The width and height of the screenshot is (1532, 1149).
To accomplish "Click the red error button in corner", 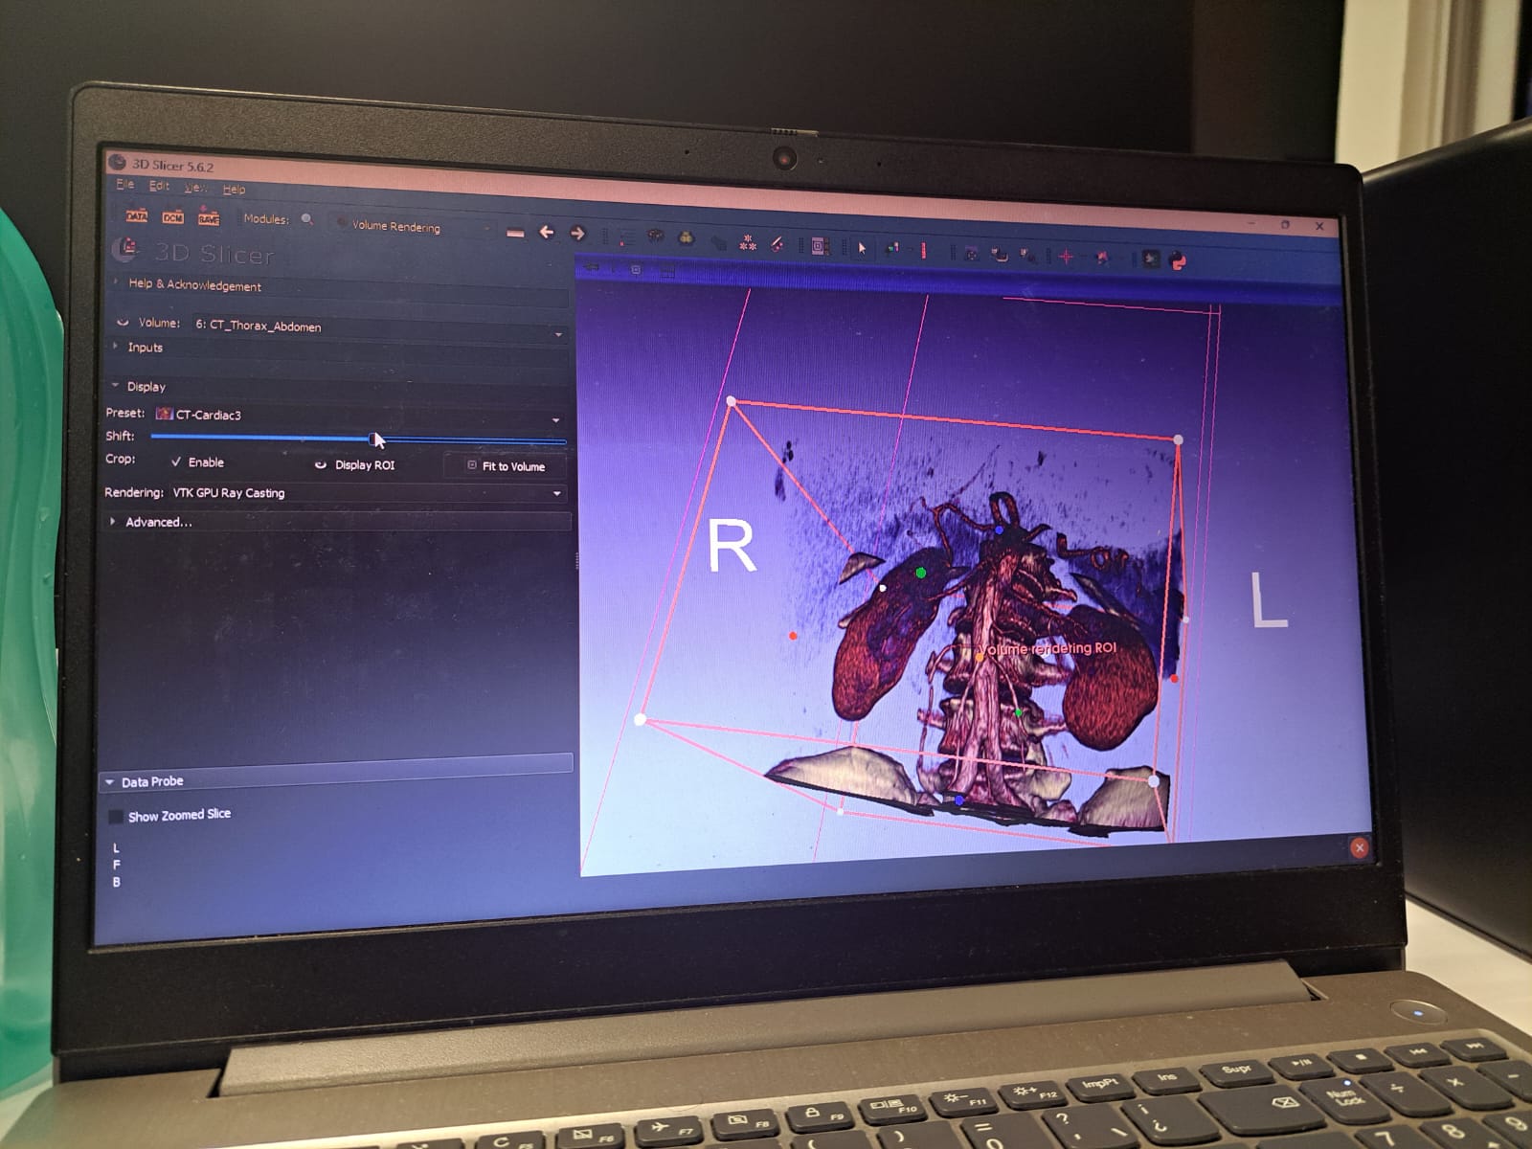I will [1359, 847].
